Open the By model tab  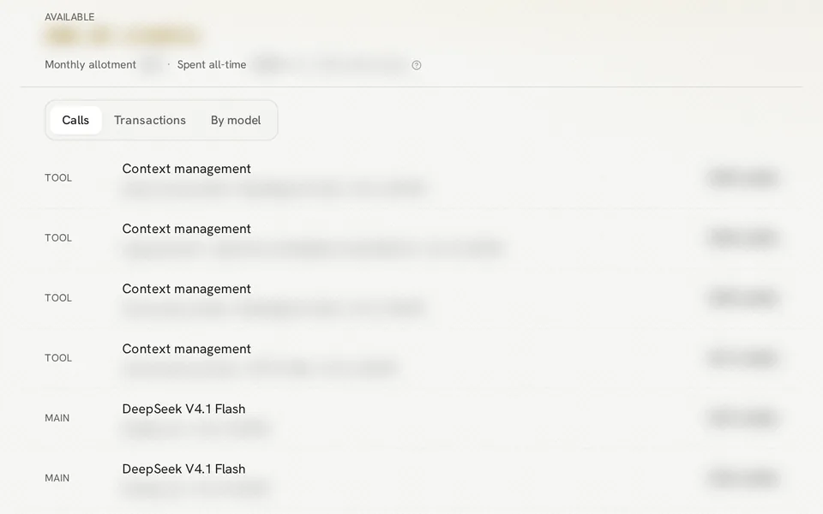(x=236, y=120)
